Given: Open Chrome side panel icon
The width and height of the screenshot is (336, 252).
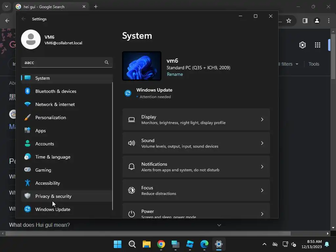Looking at the screenshot, I should (x=305, y=21).
